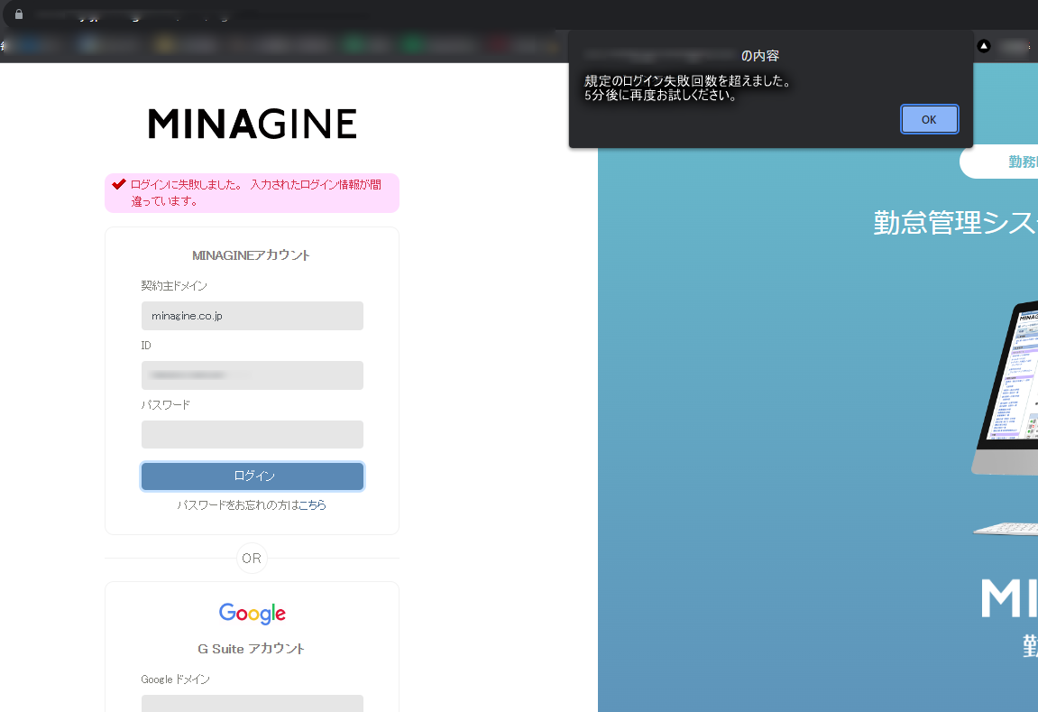Click the MINAGINE logo heading
The image size is (1038, 712).
(253, 124)
